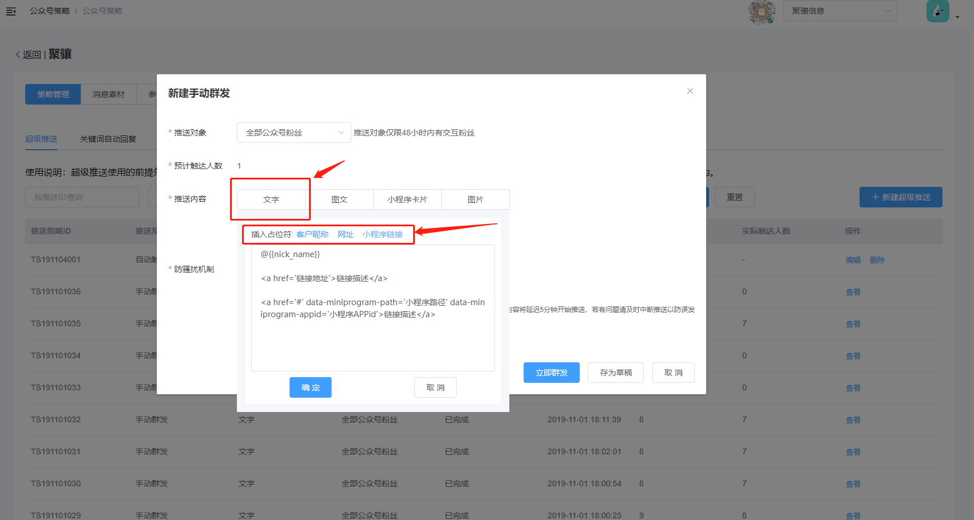Click the user profile avatar

coord(937,11)
